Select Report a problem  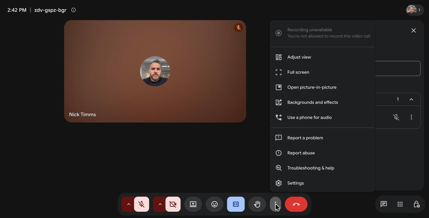click(322, 138)
